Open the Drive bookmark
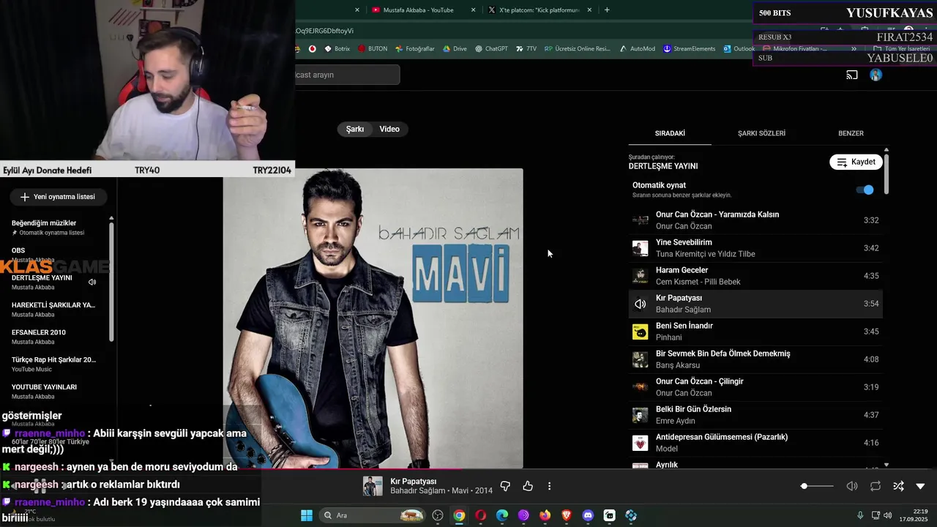This screenshot has height=527, width=937. tap(454, 49)
